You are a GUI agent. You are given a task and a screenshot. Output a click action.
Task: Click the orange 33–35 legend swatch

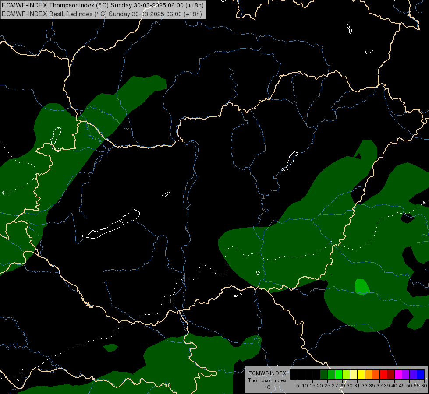pos(369,374)
